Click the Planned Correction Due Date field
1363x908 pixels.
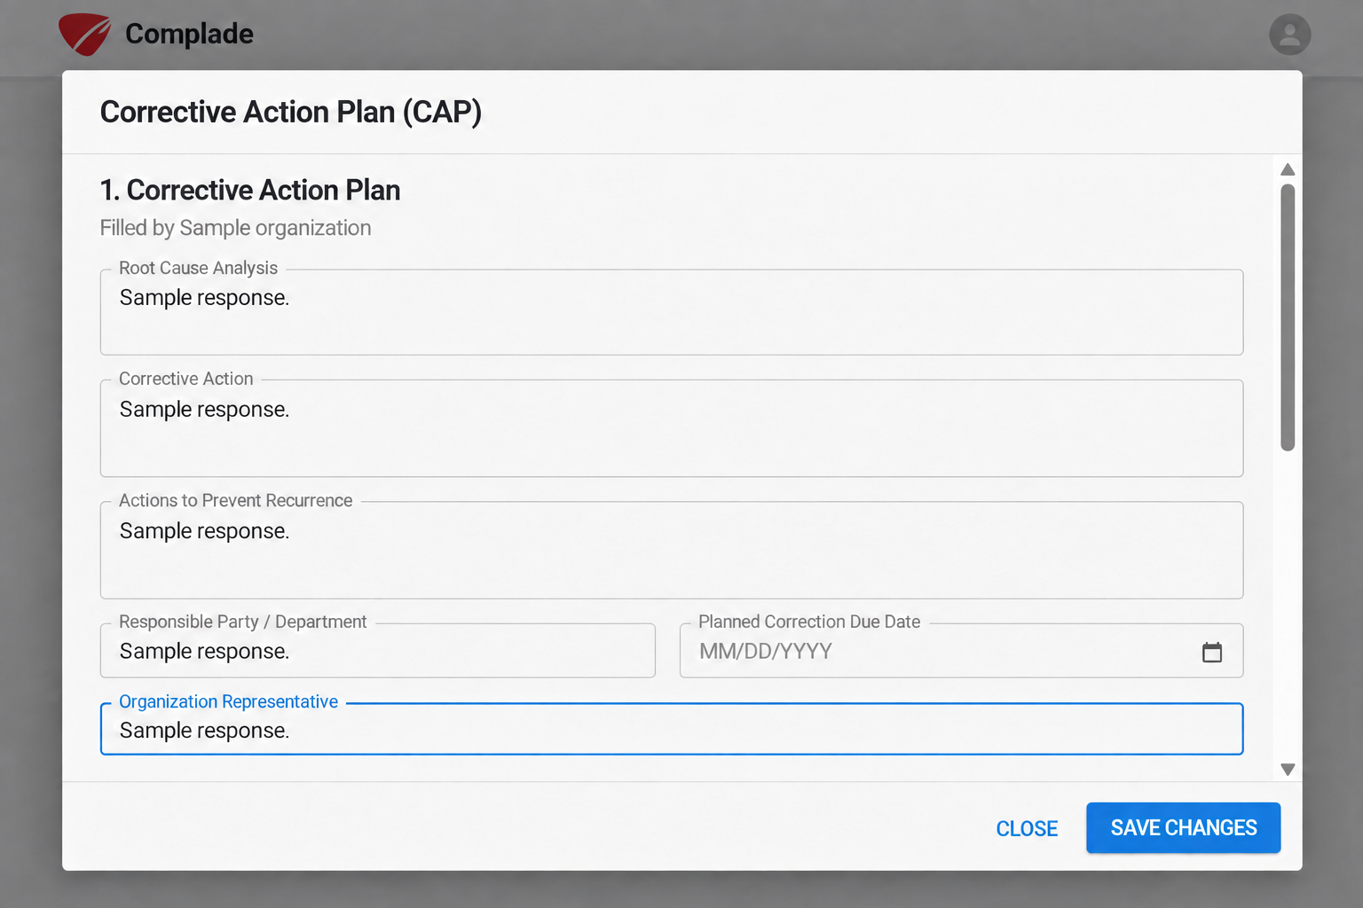(961, 651)
